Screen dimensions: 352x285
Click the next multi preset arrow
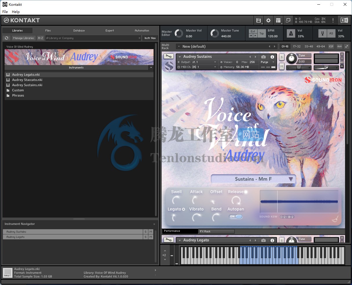pos(274,46)
